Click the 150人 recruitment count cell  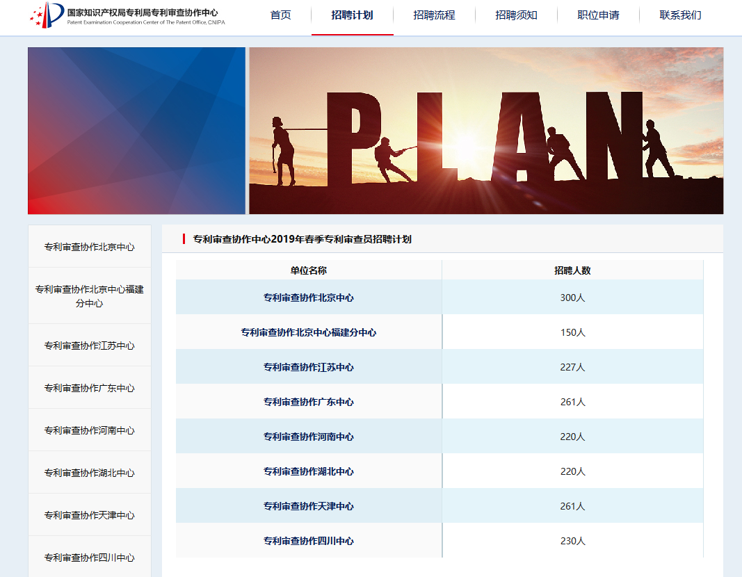coord(572,332)
